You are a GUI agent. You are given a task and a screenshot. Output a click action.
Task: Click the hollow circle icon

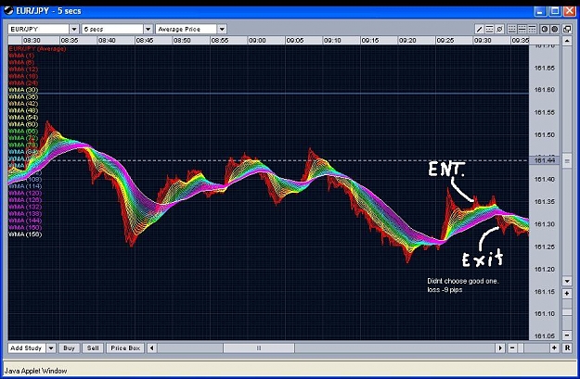pos(545,29)
